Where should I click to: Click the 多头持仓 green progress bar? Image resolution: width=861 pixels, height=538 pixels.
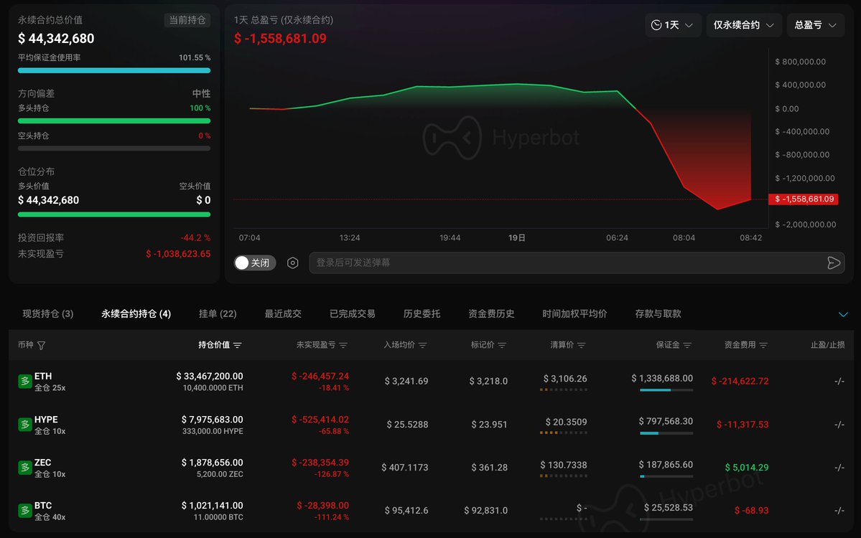[114, 121]
